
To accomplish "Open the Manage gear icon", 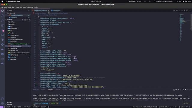I will pos(2,103).
